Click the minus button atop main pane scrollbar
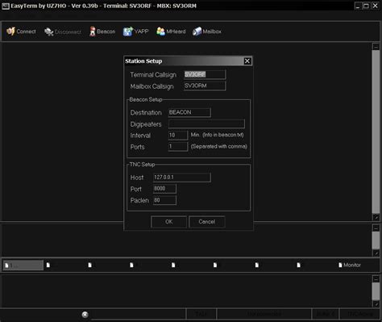This screenshot has height=322, width=382. (376, 47)
